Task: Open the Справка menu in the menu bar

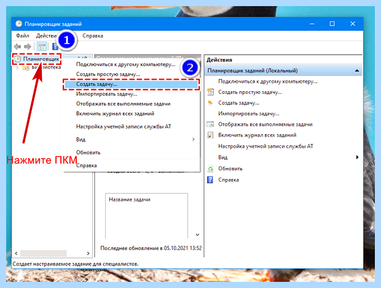Action: (x=93, y=36)
